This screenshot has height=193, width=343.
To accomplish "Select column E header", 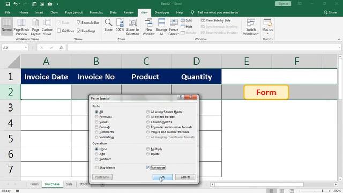I will click(247, 62).
